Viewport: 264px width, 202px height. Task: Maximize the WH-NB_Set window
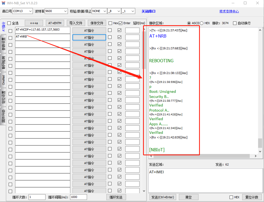[x=245, y=3]
